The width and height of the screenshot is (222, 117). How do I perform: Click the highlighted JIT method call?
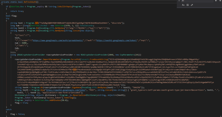coord(37,23)
